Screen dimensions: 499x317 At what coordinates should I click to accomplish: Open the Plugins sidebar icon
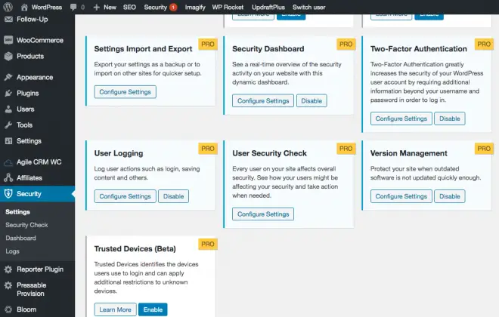(x=8, y=94)
